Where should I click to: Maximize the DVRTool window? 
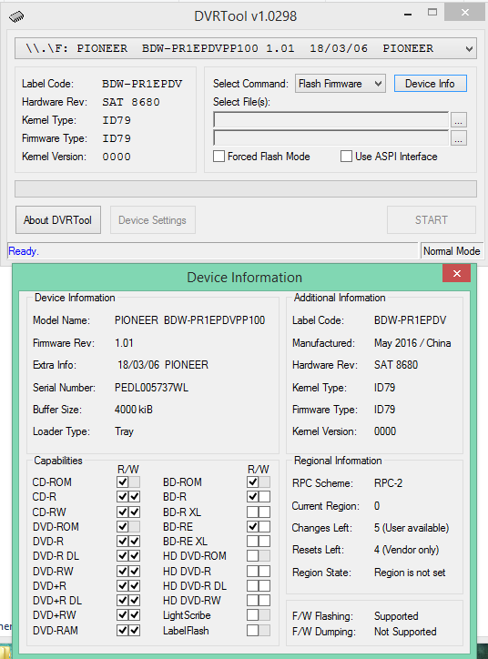coord(432,12)
